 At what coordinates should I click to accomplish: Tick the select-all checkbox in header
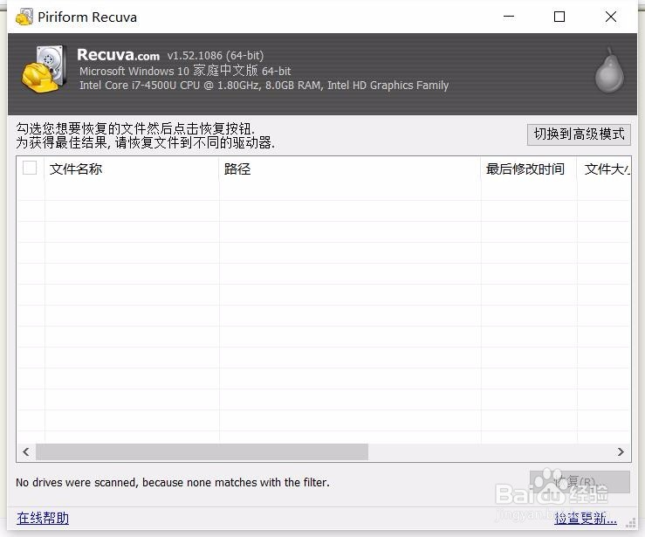30,168
